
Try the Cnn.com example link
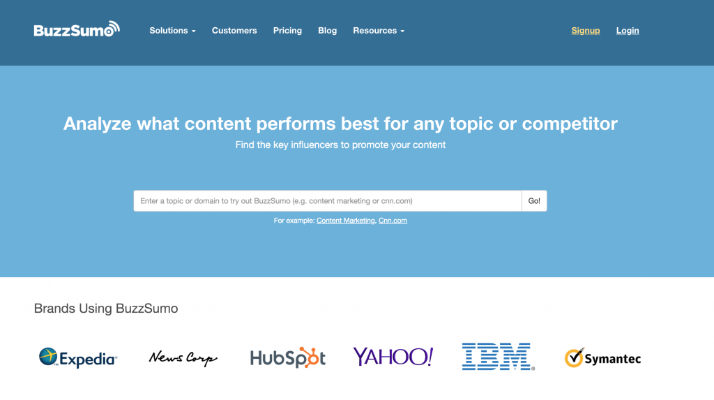[393, 221]
